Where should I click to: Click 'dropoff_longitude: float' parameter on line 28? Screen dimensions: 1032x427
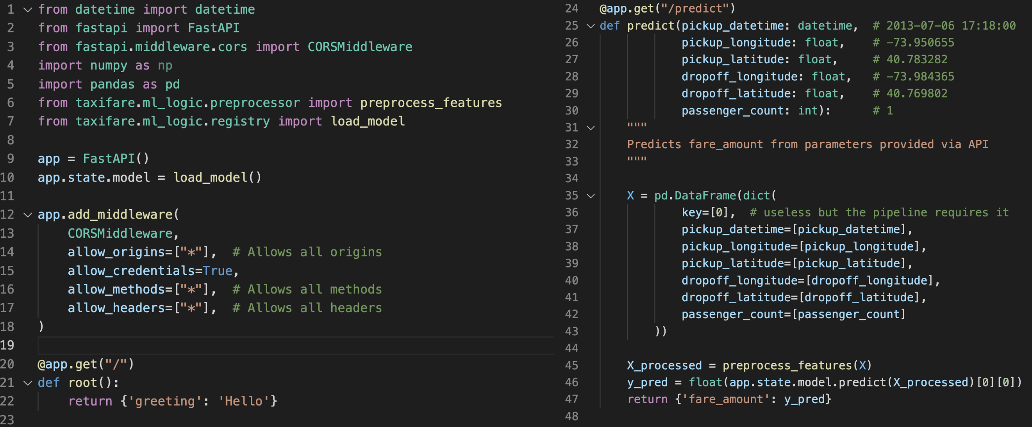(763, 77)
